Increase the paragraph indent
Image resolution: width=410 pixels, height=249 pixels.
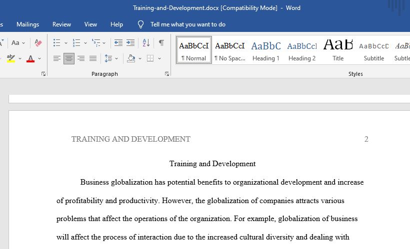pyautogui.click(x=130, y=42)
